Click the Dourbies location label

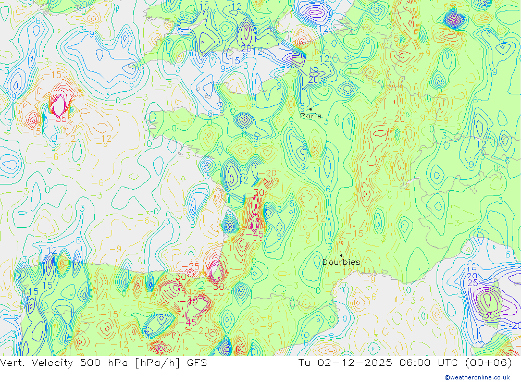pos(341,262)
